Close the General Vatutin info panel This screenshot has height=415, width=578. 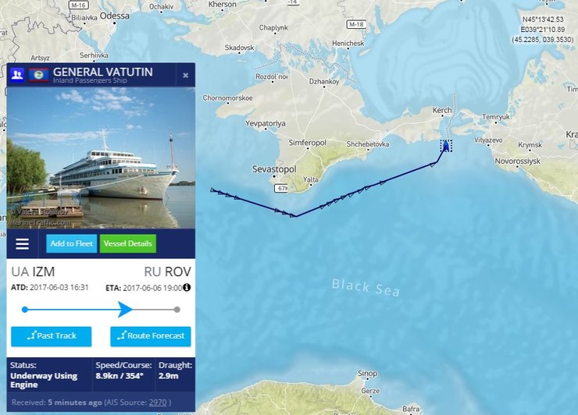click(185, 75)
